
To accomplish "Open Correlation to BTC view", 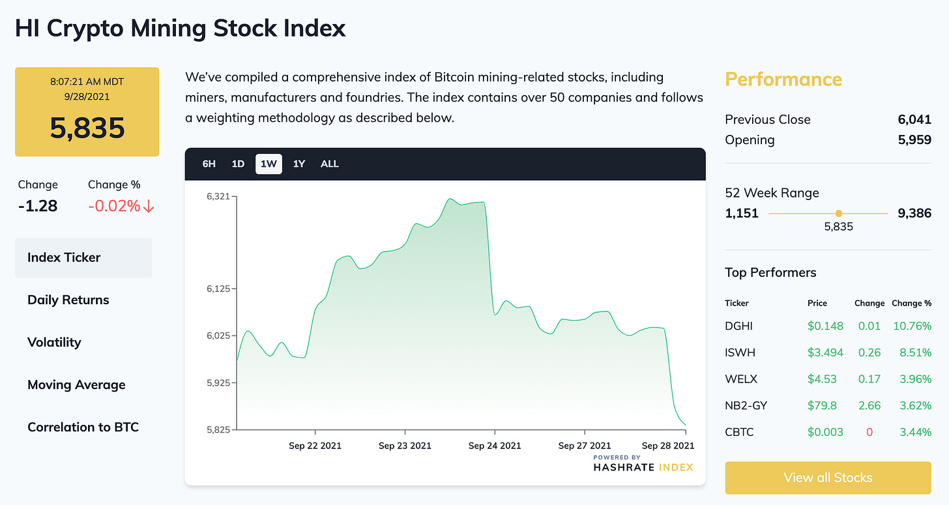I will 83,427.
